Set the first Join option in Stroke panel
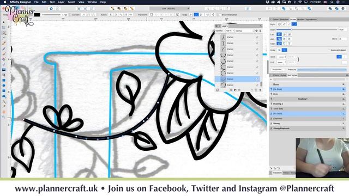Viewport: 349px width, 196px height. [279, 39]
